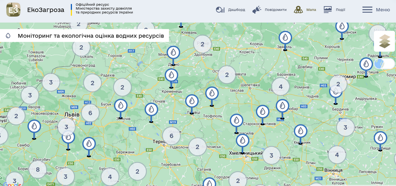Click the ЕкоЗагроза camouflage logo icon
The width and height of the screenshot is (396, 186).
click(13, 10)
